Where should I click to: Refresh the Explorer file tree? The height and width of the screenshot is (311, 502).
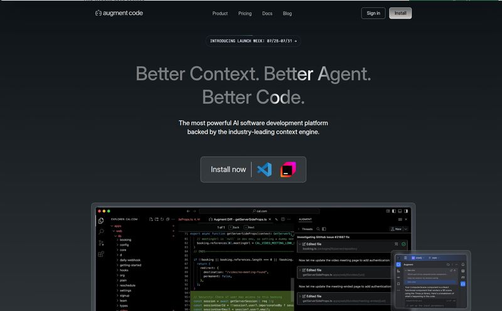coord(163,219)
